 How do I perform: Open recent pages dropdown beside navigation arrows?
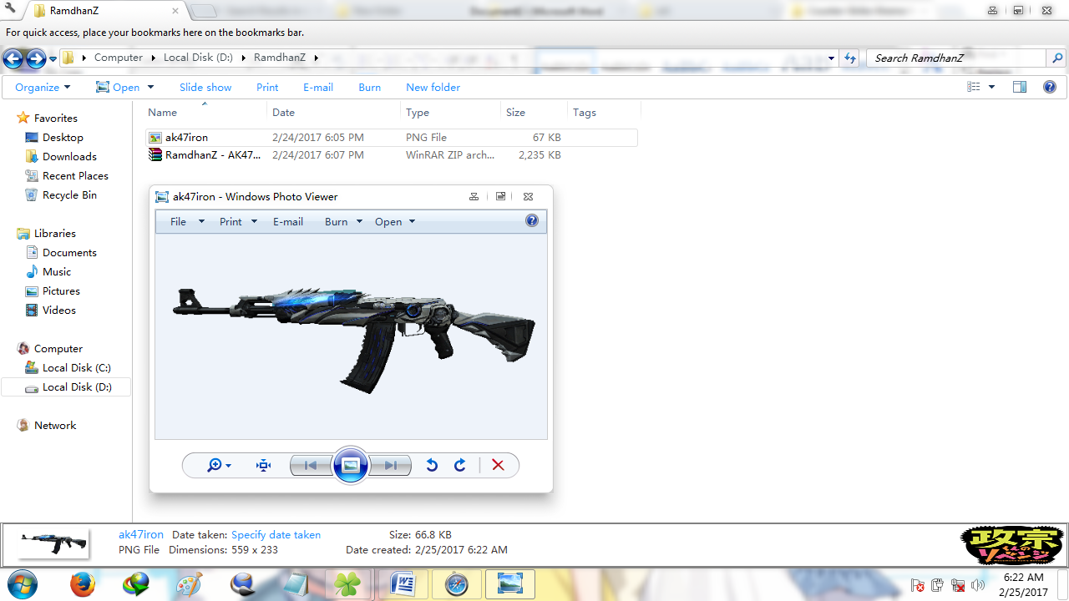coord(53,58)
